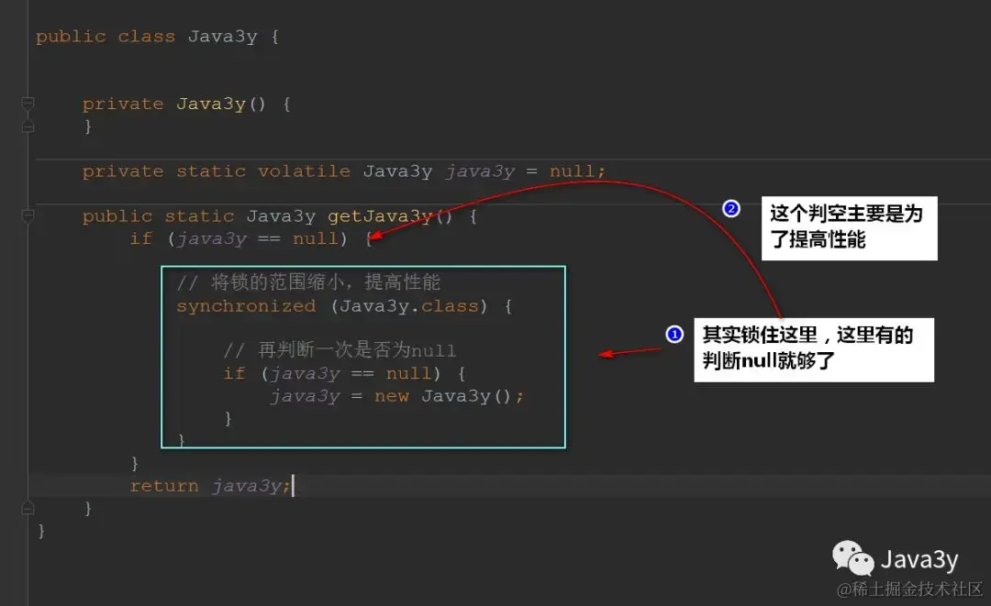
Task: Click fold end marker of Java3y() constructor
Action: [28, 127]
